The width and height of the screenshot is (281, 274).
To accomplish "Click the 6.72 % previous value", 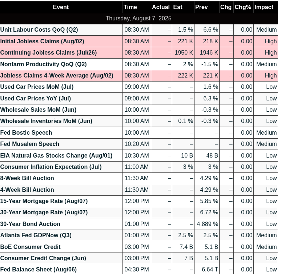I will point(209,212).
